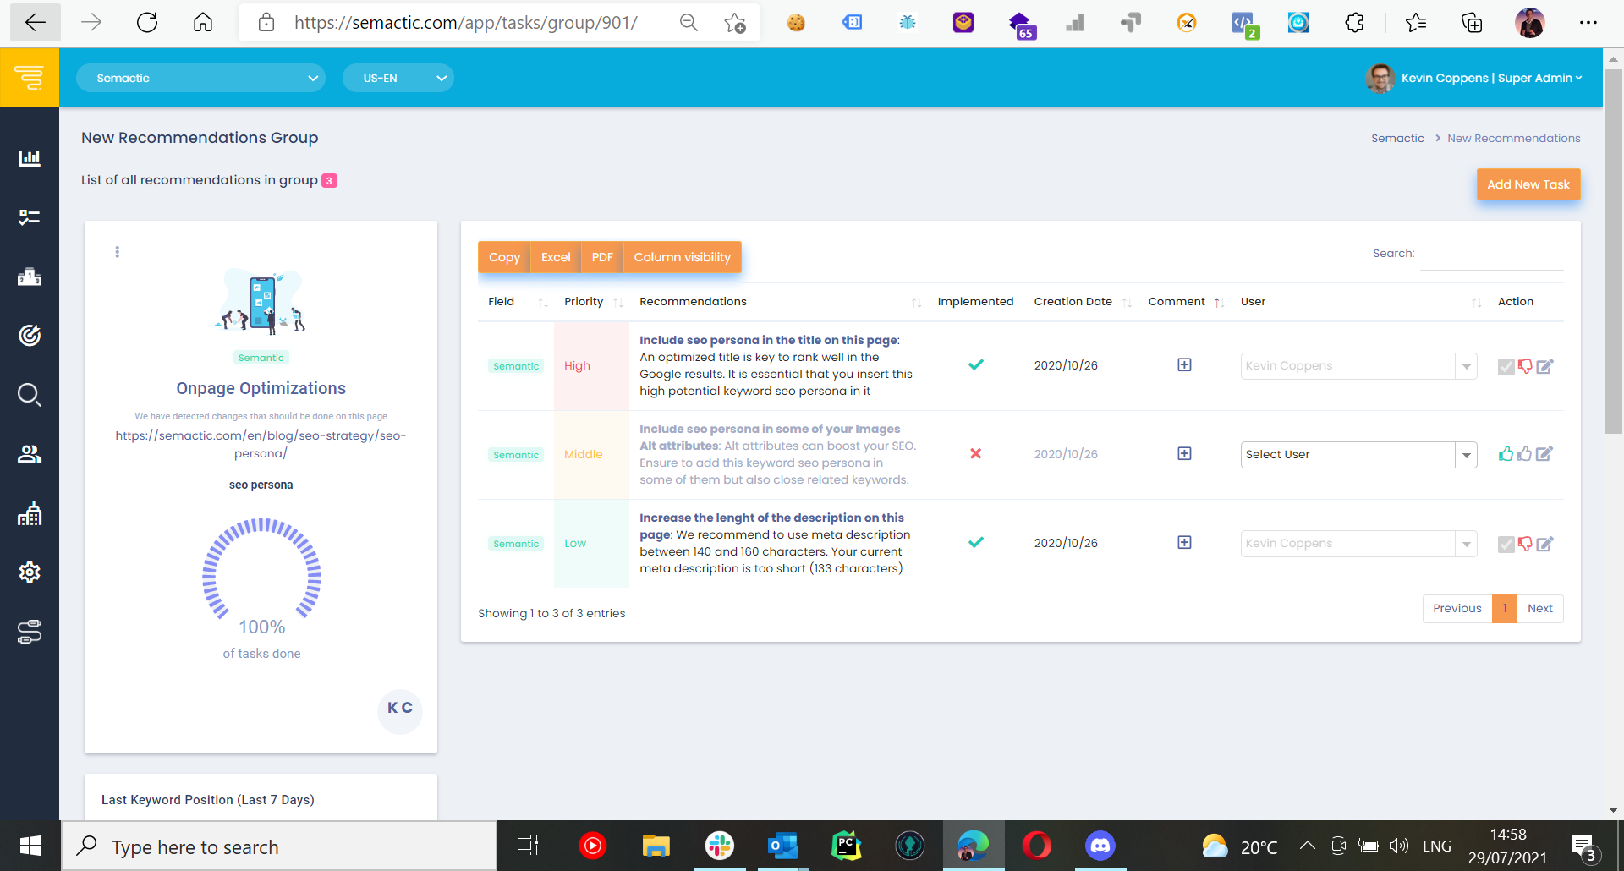Open the Semactic account dropdown
This screenshot has width=1624, height=871.
200,78
